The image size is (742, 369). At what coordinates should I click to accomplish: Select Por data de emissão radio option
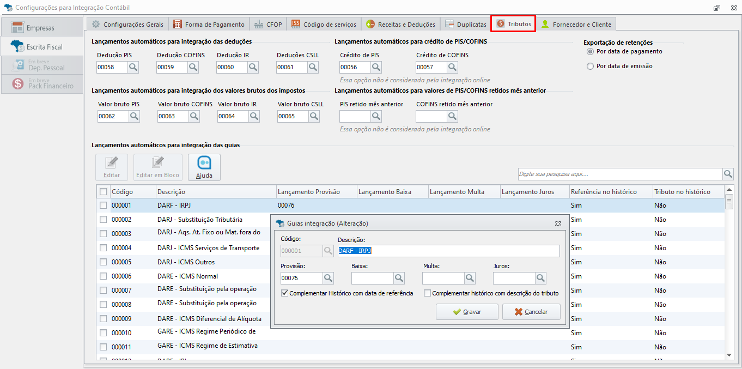tap(590, 66)
